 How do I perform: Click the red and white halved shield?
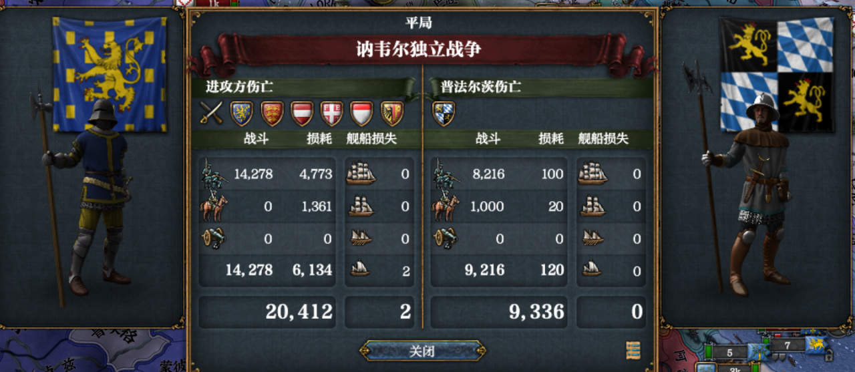click(x=362, y=114)
